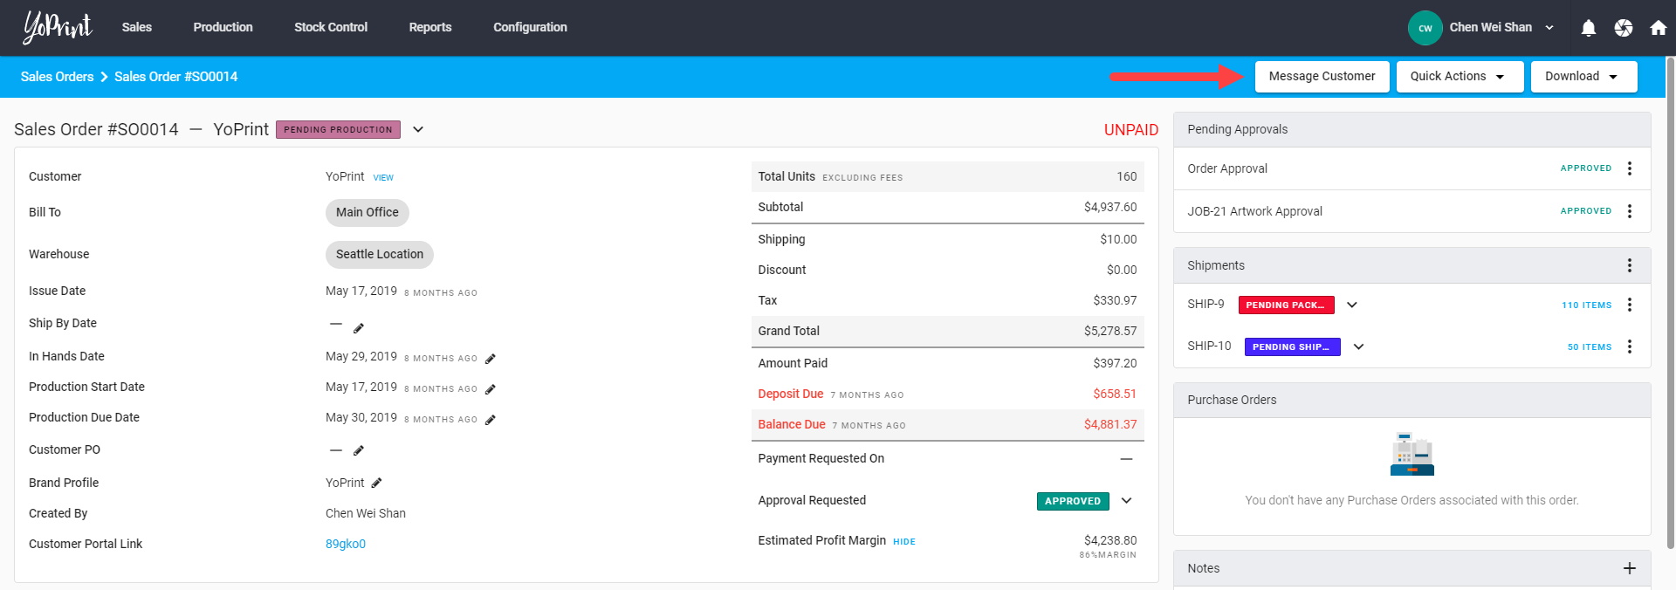
Task: Click the PENDING SHIP status badge
Action: click(x=1293, y=346)
